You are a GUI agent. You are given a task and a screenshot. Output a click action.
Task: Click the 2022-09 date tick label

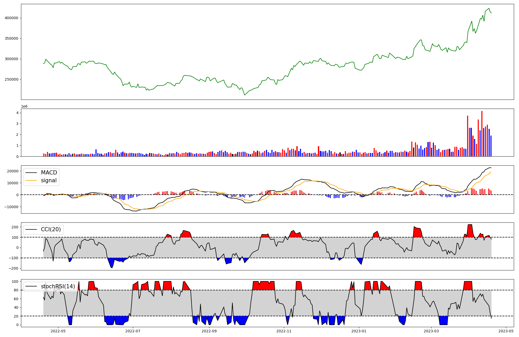coord(209,331)
